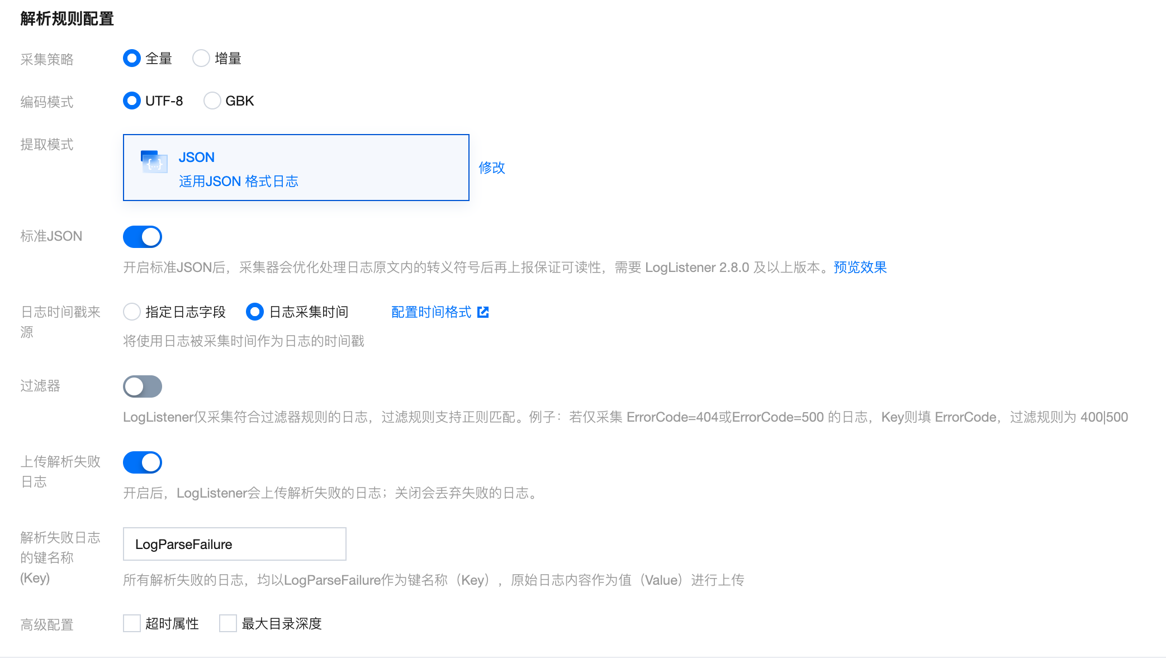Viewport: 1166px width, 659px height.
Task: Click the JSON title in extraction card
Action: coord(196,157)
